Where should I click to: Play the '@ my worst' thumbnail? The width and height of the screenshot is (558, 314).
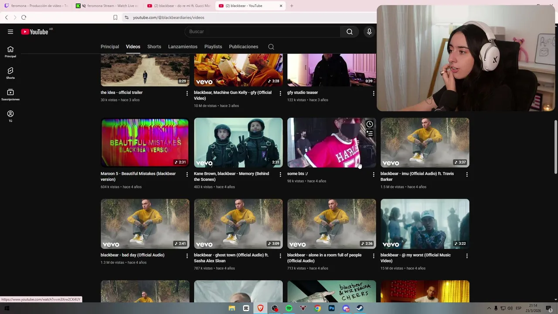tap(425, 224)
